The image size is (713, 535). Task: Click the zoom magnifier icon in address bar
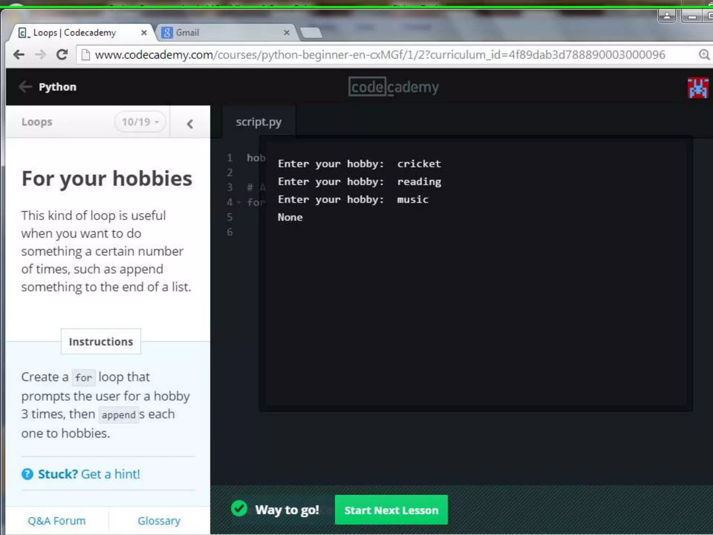(x=704, y=55)
